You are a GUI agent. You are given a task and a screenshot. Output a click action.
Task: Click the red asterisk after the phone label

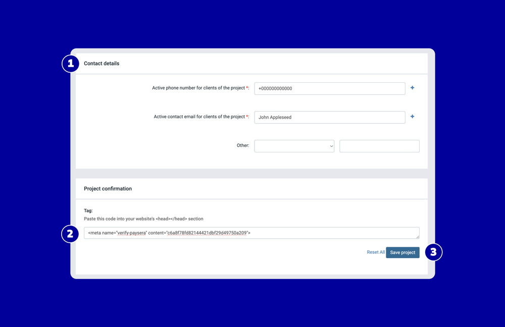tap(247, 87)
